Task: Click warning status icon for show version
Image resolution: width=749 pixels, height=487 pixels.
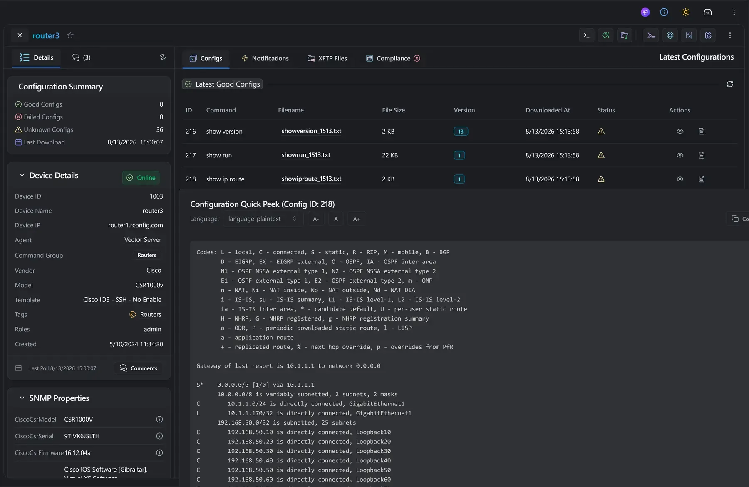Action: (x=601, y=132)
